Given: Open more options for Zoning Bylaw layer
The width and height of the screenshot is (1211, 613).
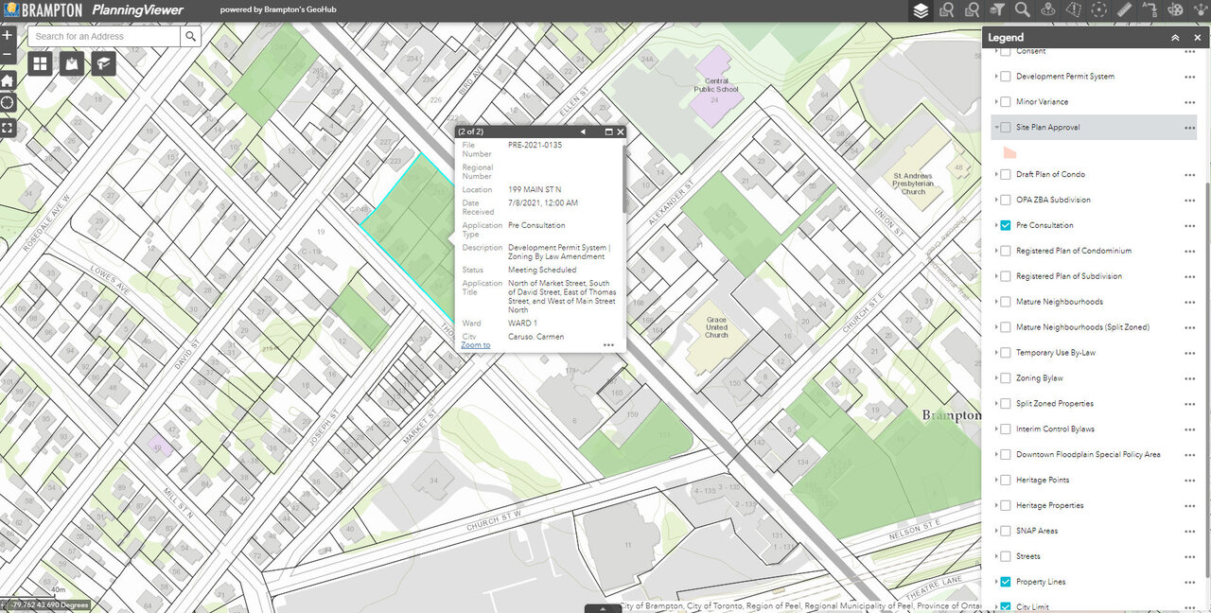Looking at the screenshot, I should point(1190,378).
